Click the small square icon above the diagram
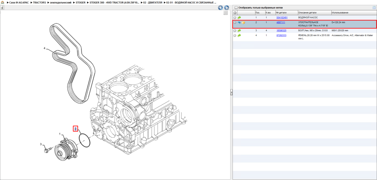The height and width of the screenshot is (180, 377). pos(225,13)
